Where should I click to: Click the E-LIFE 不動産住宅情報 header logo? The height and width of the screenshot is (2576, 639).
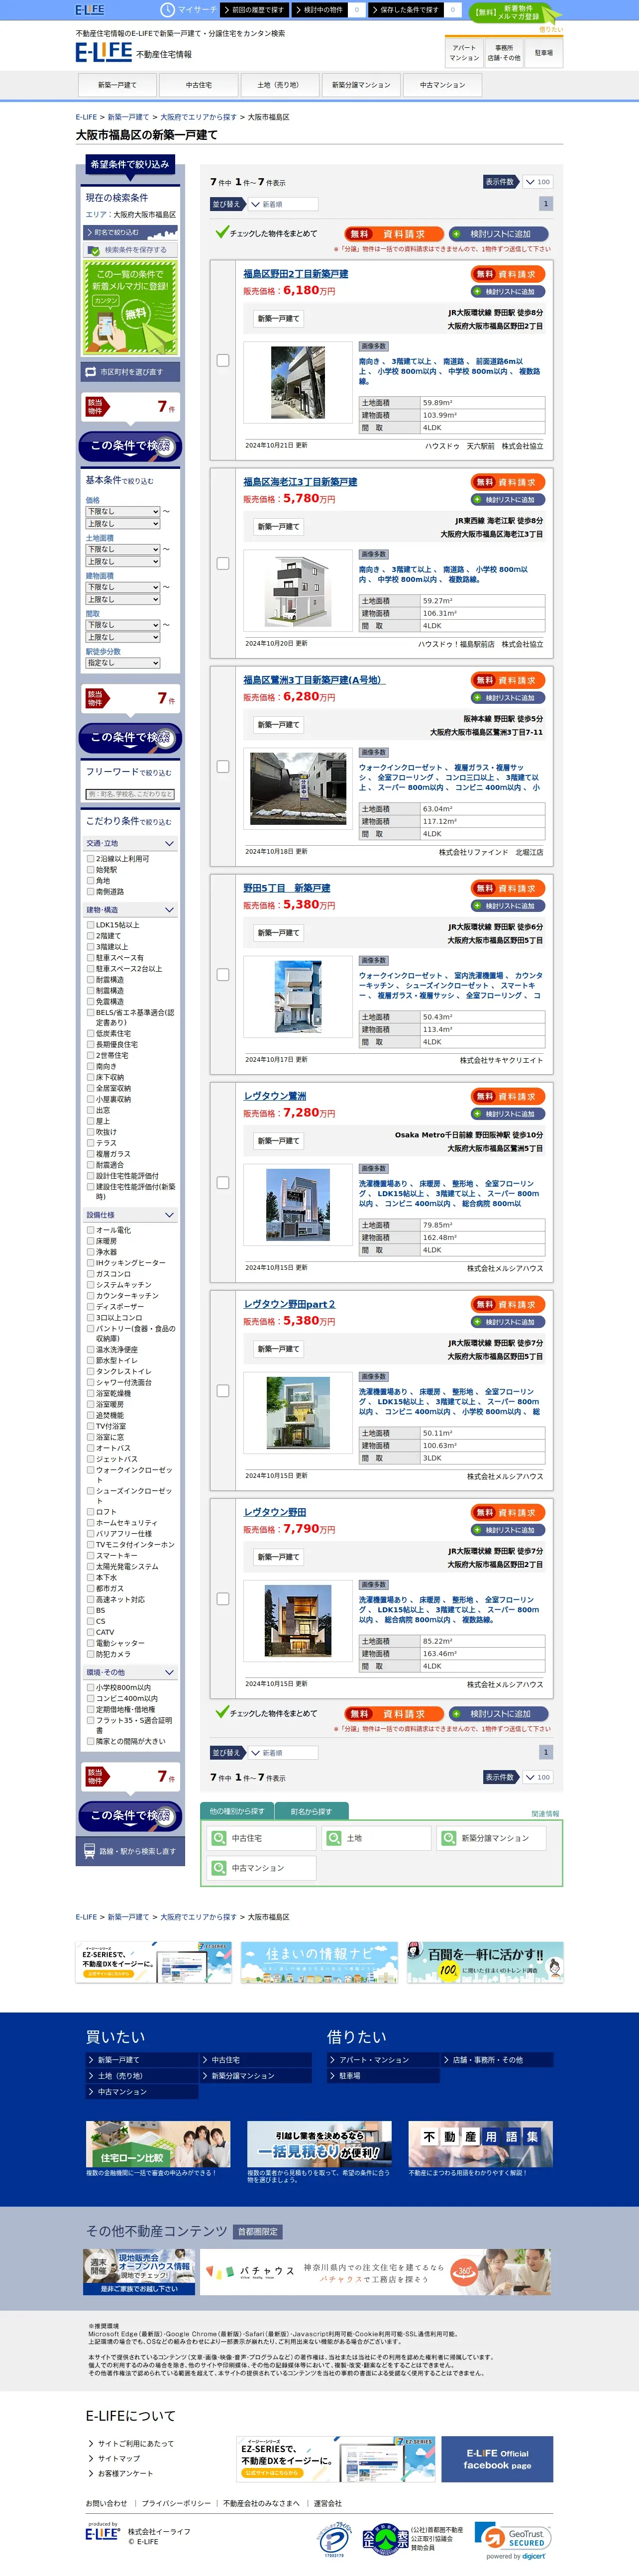[134, 52]
